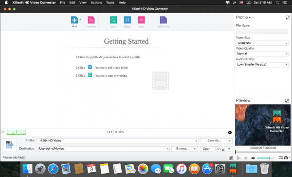Click the File Name input field
Screen dimensions: 292x177
pos(262,32)
